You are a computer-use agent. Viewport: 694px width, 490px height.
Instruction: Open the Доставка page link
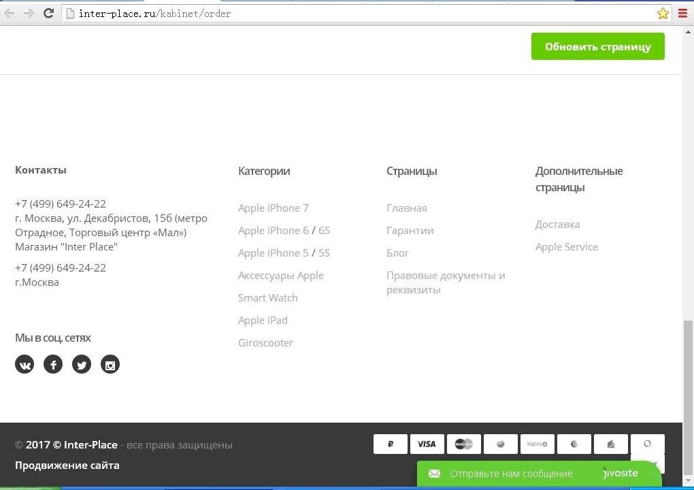557,225
